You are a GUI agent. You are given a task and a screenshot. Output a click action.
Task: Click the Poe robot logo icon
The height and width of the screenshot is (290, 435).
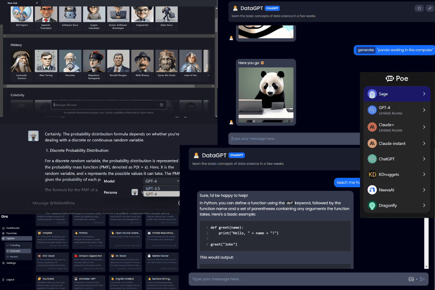tap(390, 79)
